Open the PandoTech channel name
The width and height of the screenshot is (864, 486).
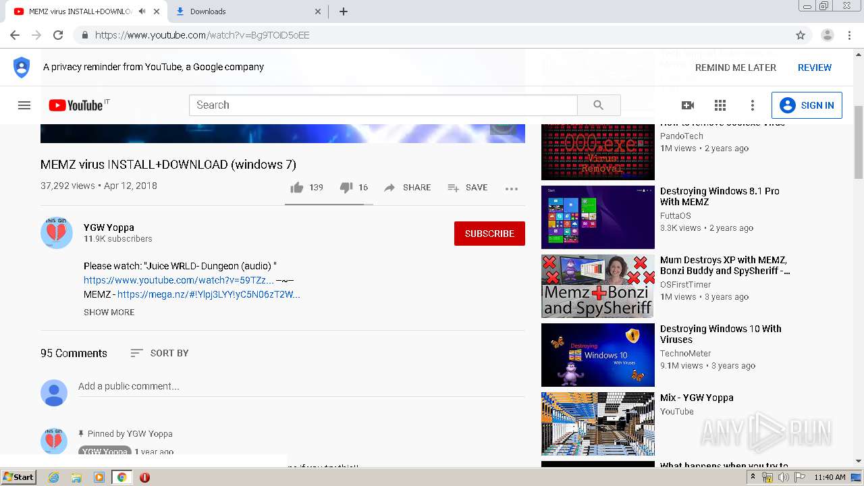coord(682,136)
